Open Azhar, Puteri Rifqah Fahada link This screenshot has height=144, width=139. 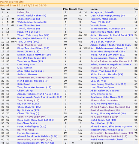point(110,45)
